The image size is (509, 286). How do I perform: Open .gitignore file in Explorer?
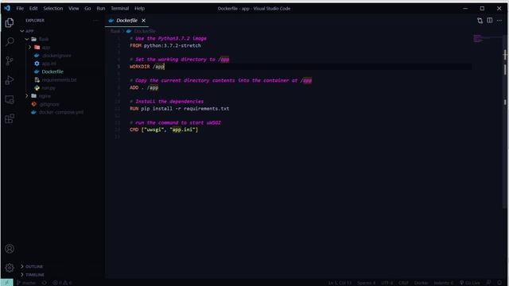pos(49,104)
